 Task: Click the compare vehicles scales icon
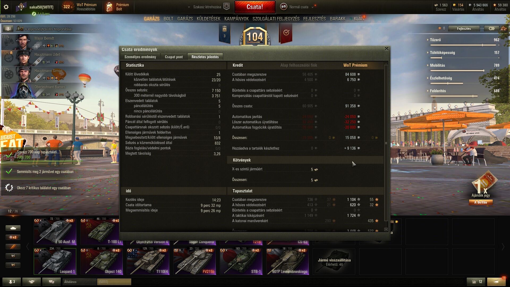[x=503, y=28]
